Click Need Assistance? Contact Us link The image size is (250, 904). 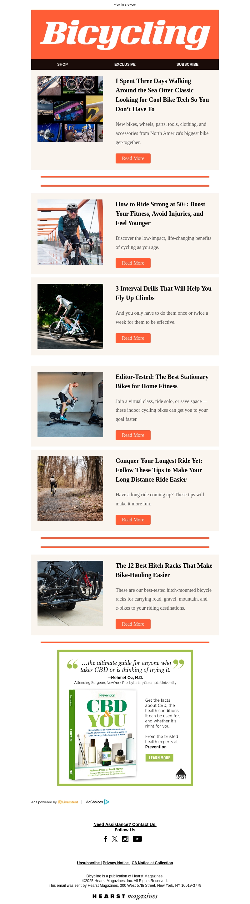click(125, 824)
